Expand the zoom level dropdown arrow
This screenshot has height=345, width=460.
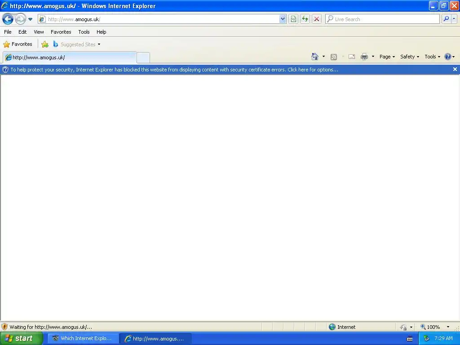tap(448, 327)
